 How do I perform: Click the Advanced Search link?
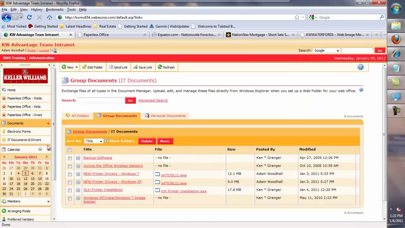[x=153, y=100]
